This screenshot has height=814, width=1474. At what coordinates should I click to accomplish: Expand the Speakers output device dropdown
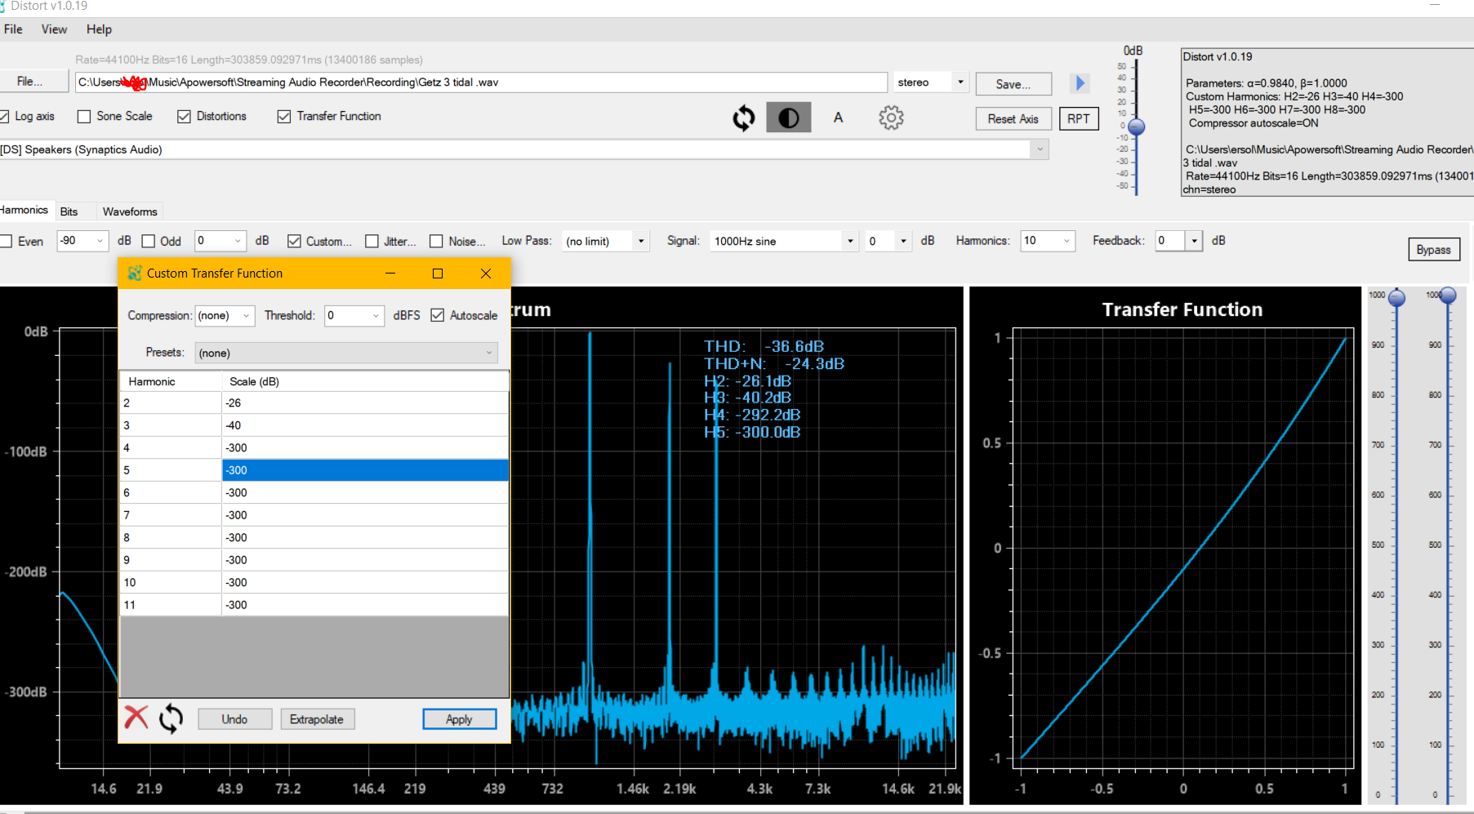coord(1040,149)
